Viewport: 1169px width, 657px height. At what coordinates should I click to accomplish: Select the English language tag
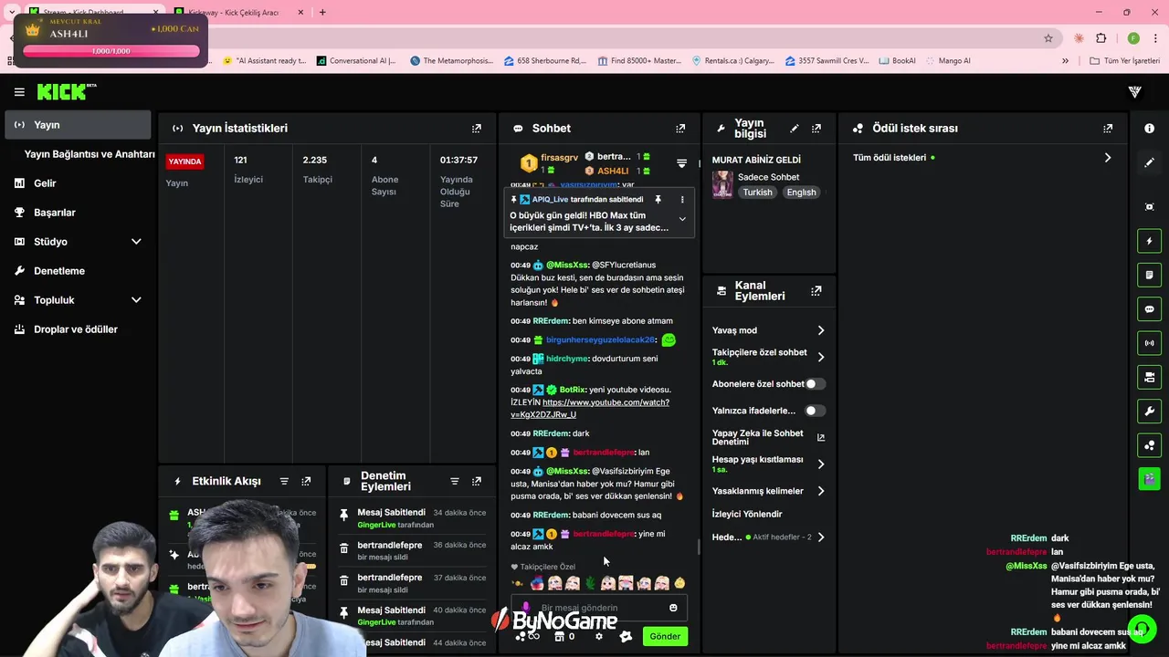coord(801,193)
